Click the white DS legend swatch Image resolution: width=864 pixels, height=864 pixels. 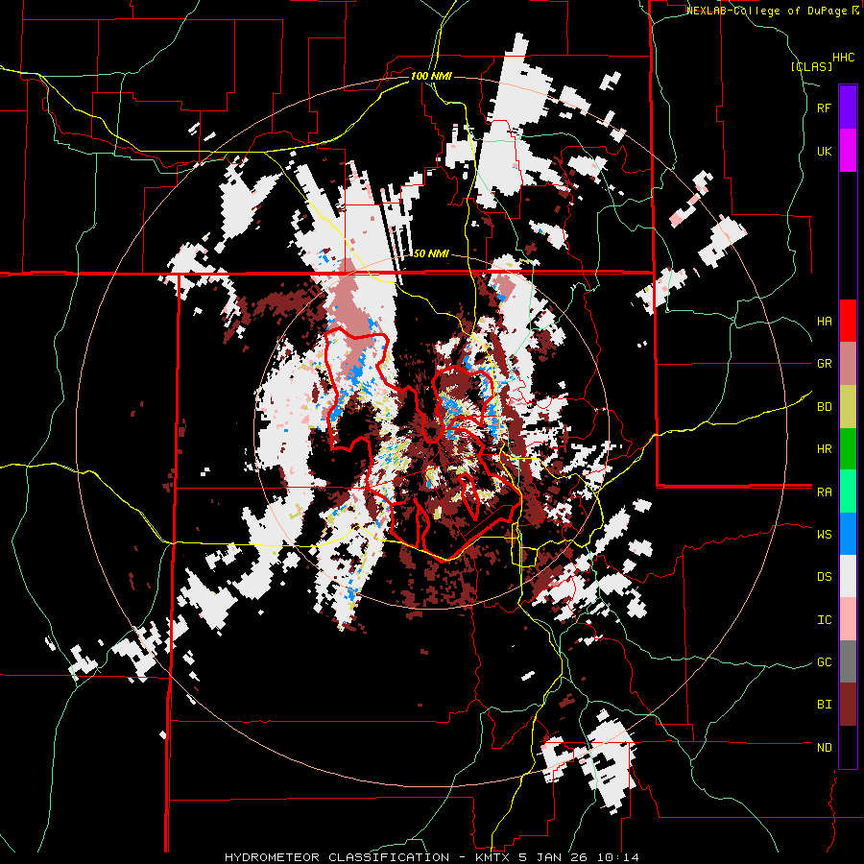(848, 577)
